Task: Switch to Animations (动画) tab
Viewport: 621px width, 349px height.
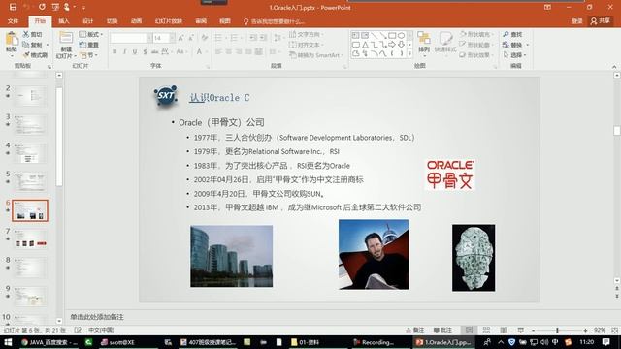Action: (x=136, y=21)
